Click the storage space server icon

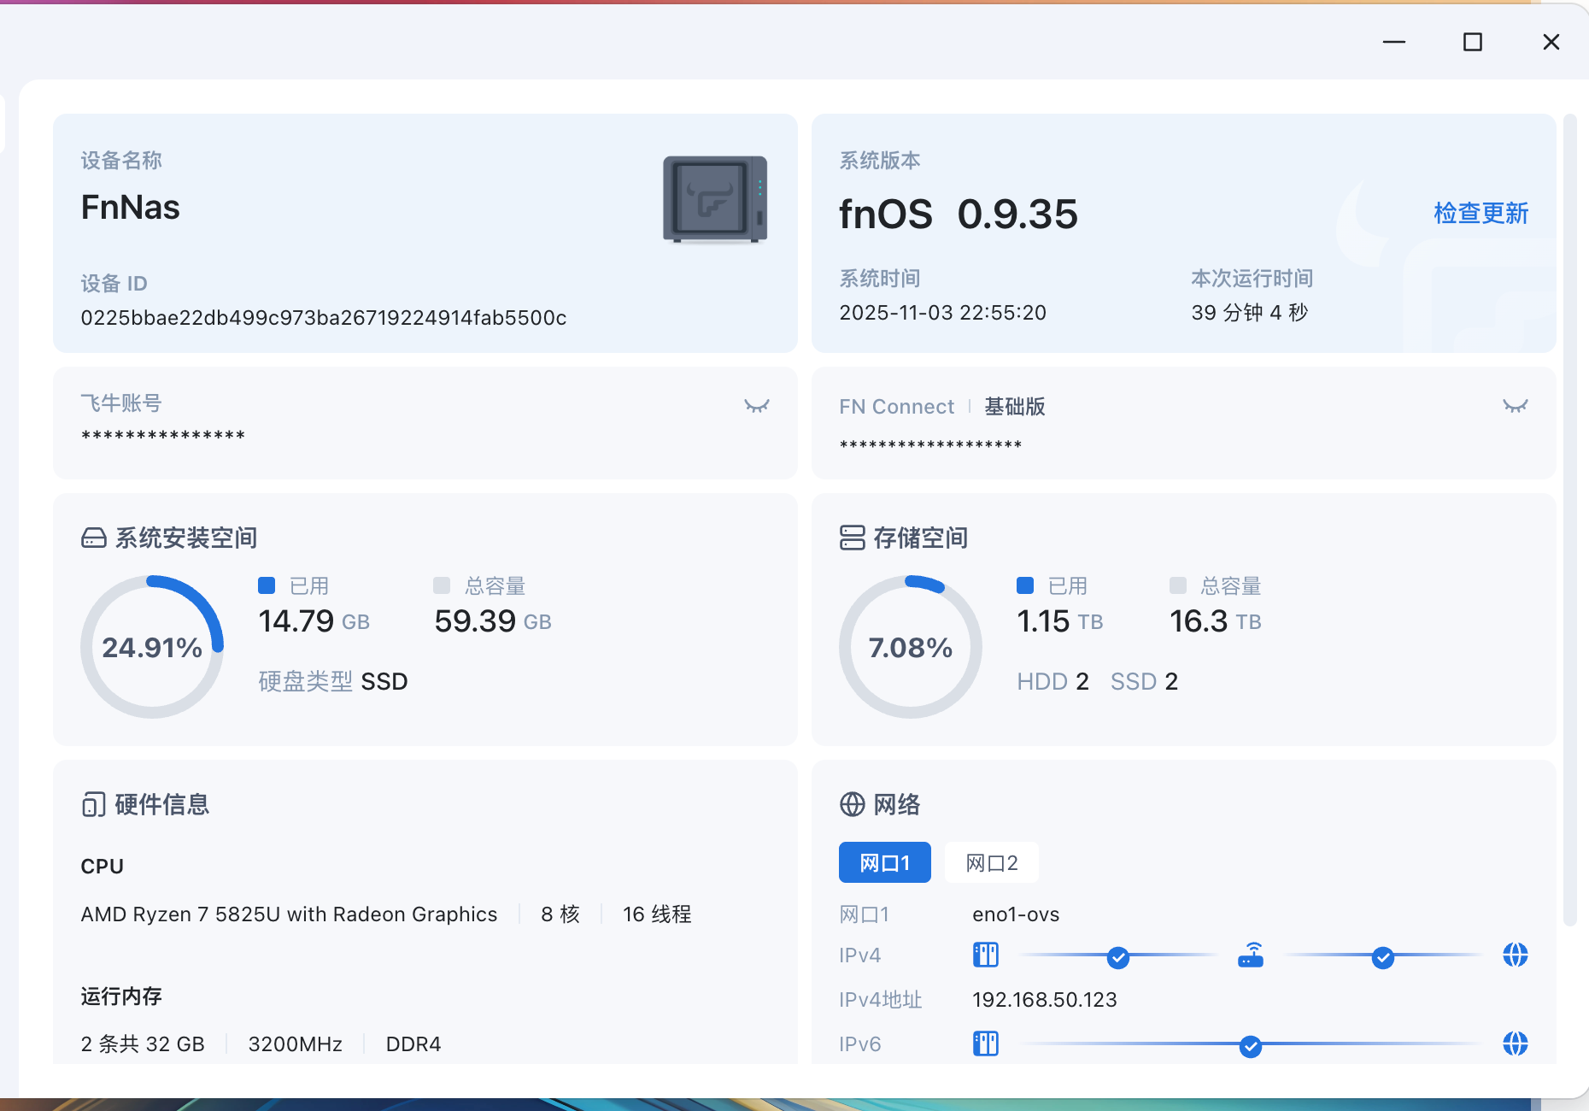[x=852, y=538]
